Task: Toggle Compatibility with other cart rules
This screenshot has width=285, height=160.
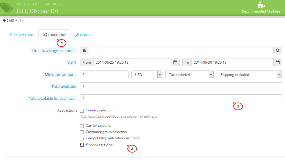Action: point(82,138)
